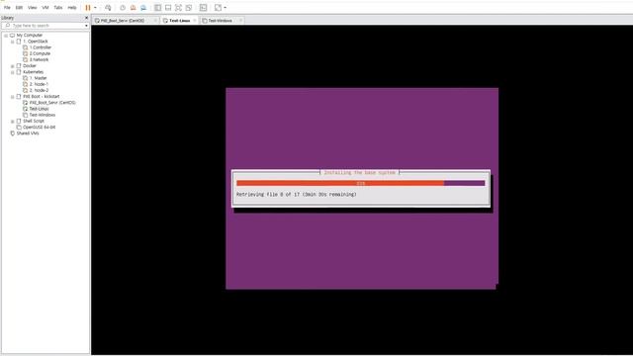Viewport: 633px width, 356px height.
Task: Select the 3.Network VM
Action: (x=40, y=59)
